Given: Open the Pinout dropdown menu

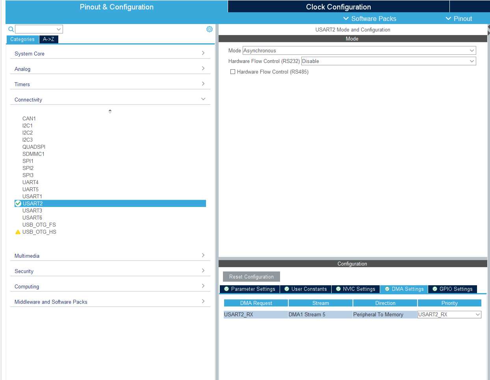Looking at the screenshot, I should click(x=458, y=18).
